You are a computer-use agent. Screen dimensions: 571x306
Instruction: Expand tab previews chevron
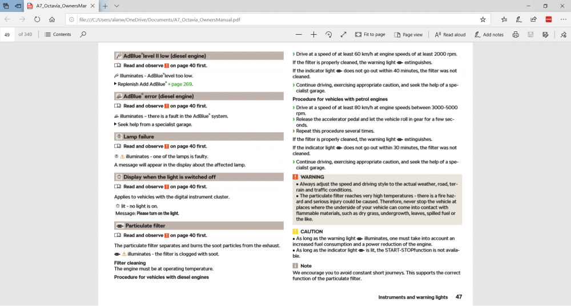point(116,6)
